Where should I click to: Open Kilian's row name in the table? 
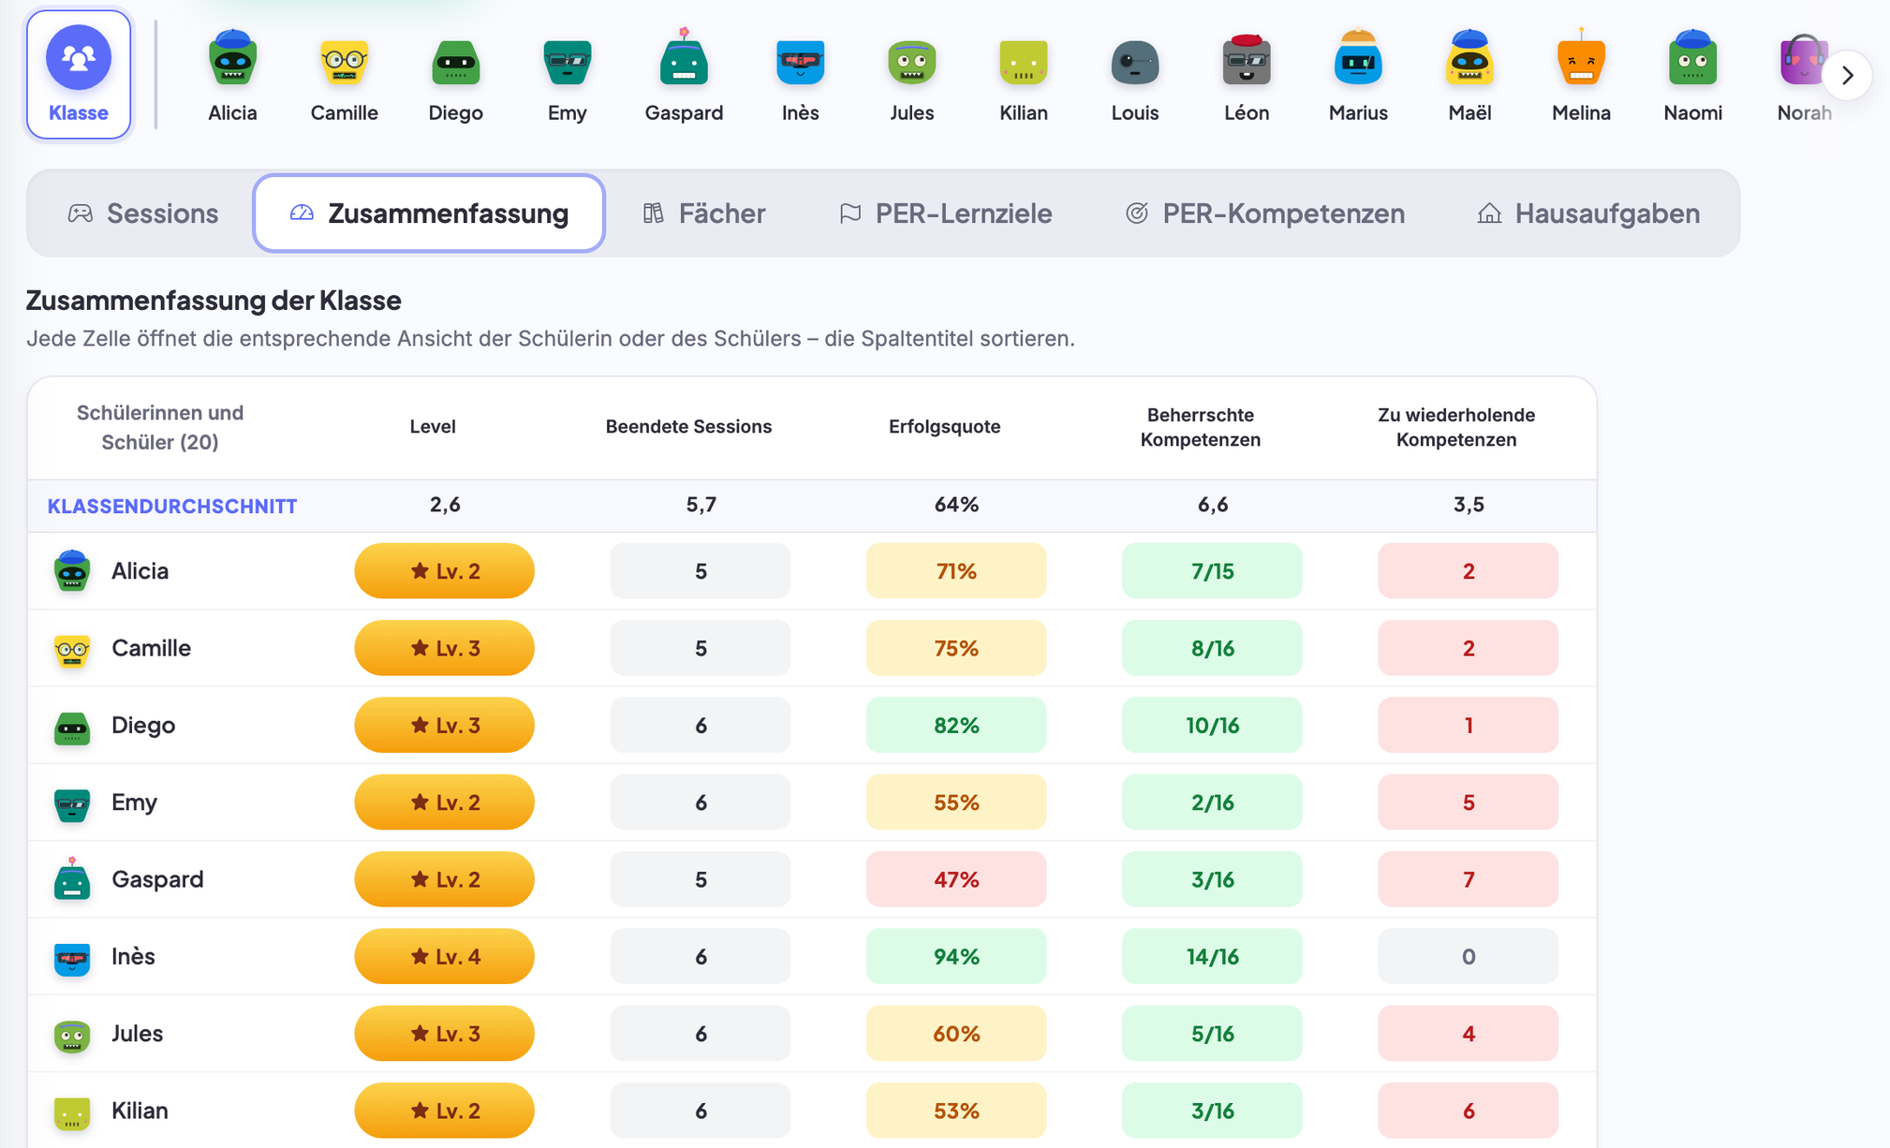tap(140, 1111)
